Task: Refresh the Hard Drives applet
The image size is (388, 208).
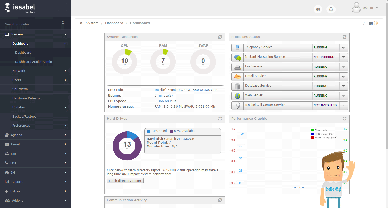Action: 220,119
